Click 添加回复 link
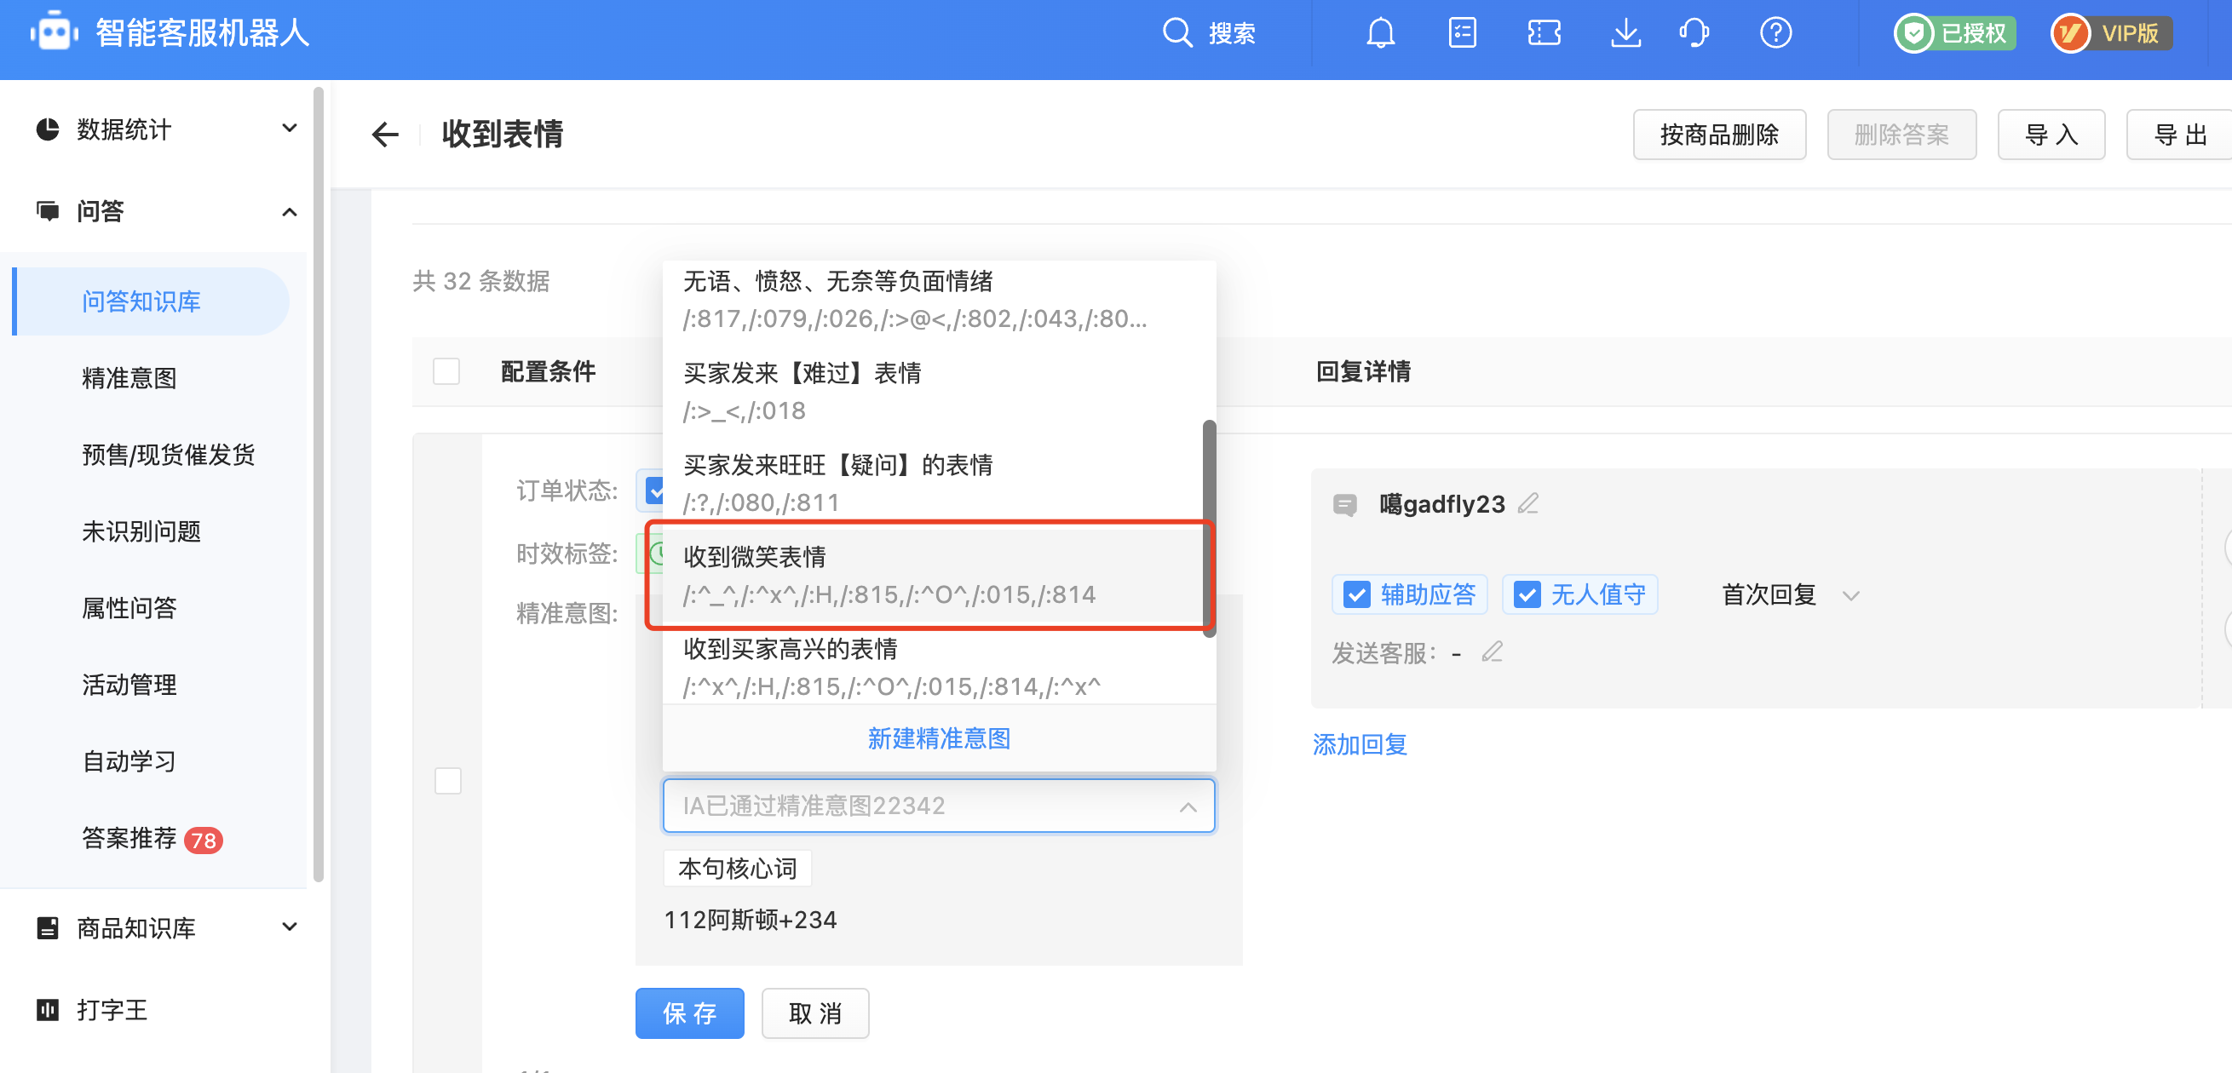This screenshot has width=2232, height=1073. (1360, 744)
